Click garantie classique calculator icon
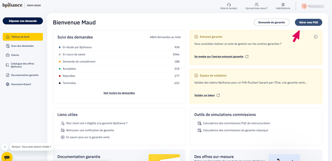Image resolution: width=332 pixels, height=161 pixels. click(x=199, y=130)
